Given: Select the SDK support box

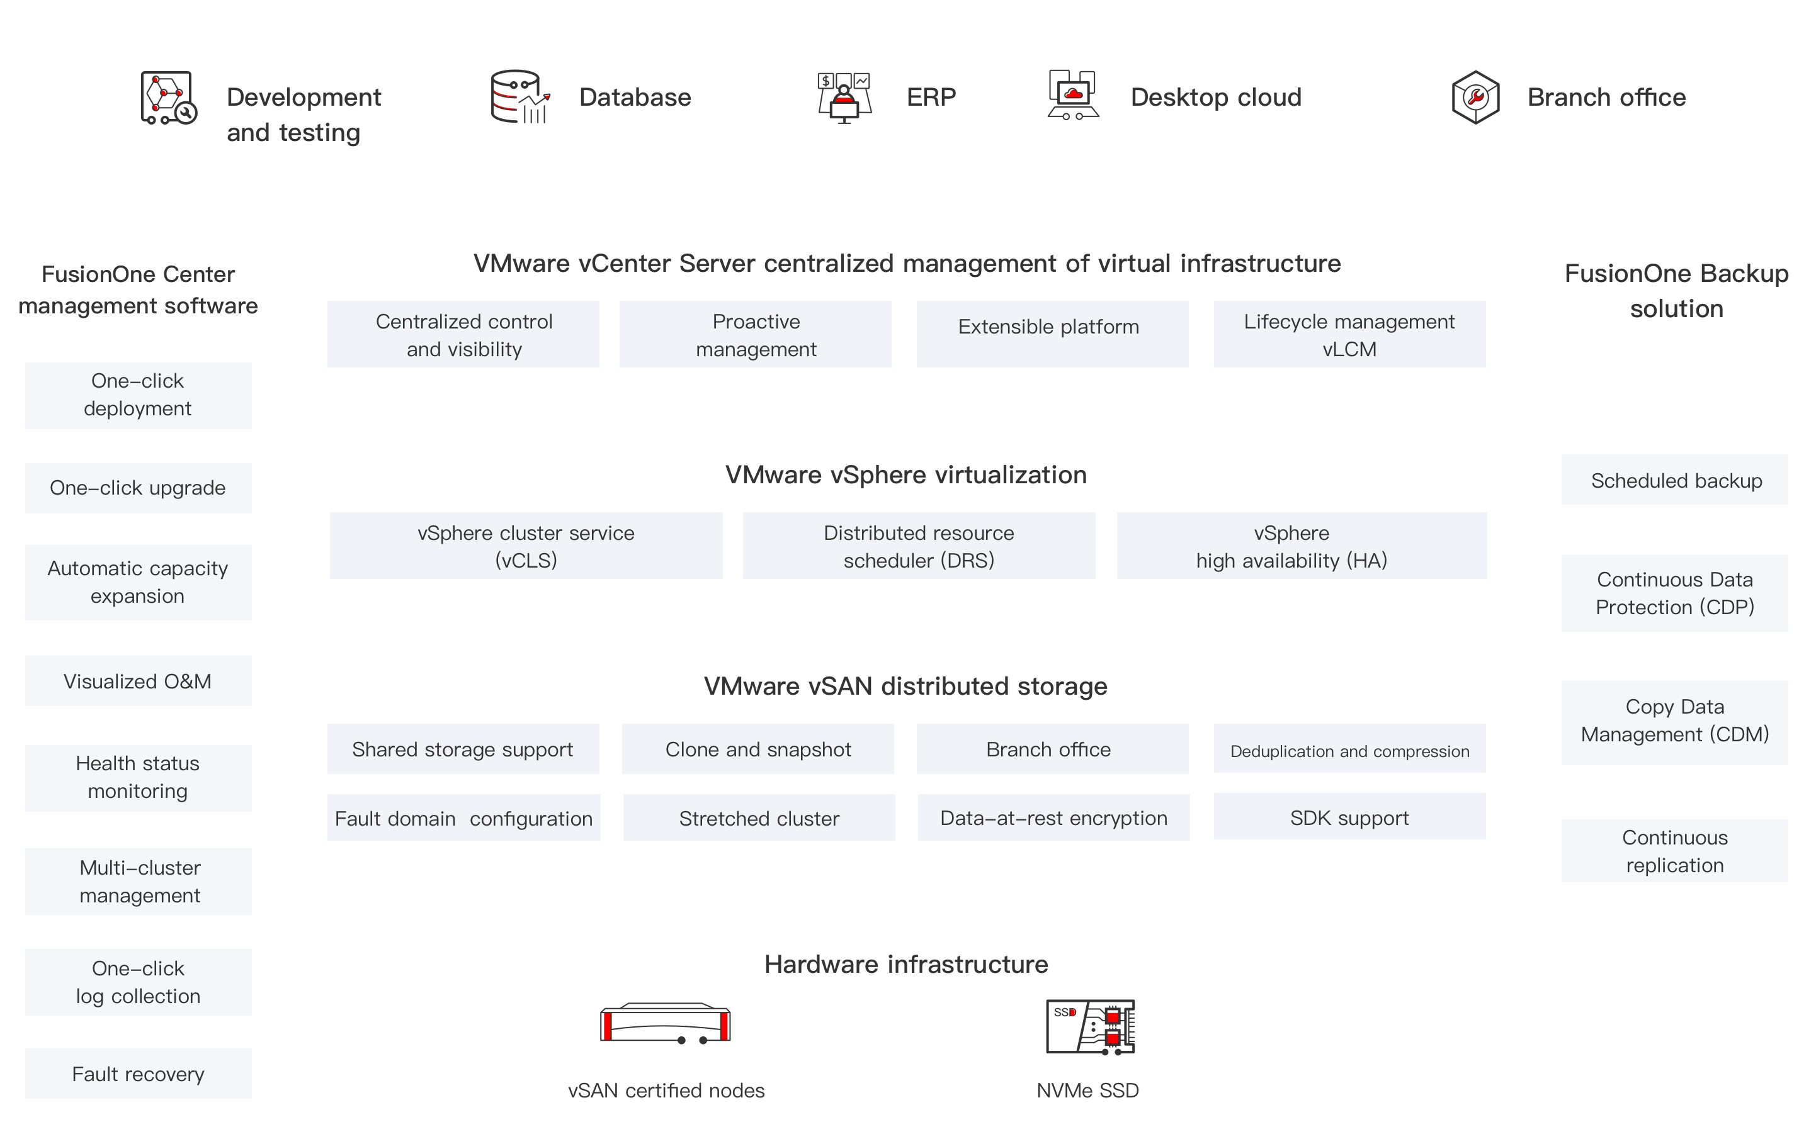Looking at the screenshot, I should 1349,816.
